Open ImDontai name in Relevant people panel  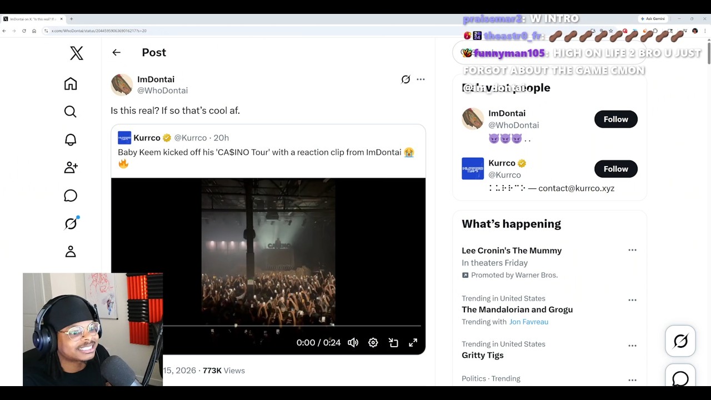(x=507, y=113)
